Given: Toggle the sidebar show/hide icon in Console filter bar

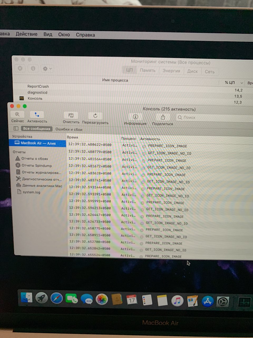Looking at the screenshot, I should (x=16, y=129).
